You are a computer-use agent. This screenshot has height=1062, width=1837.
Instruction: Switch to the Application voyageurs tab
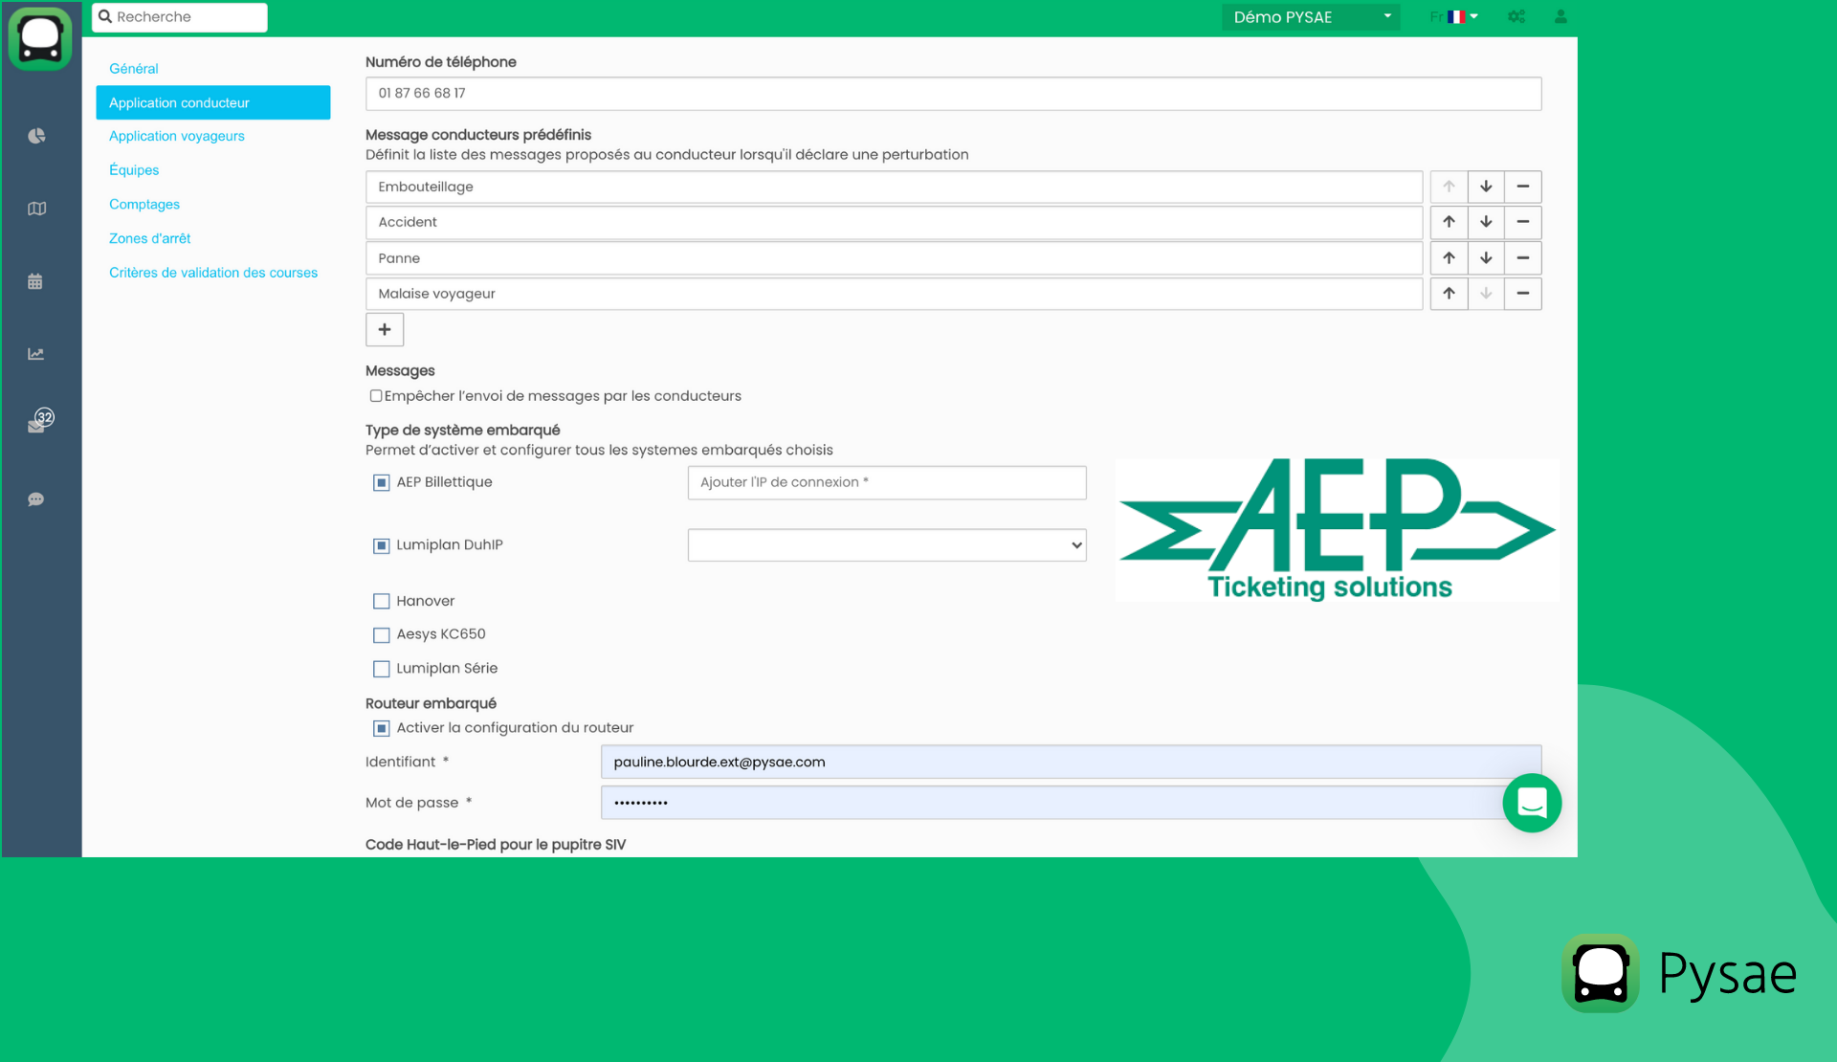(176, 136)
